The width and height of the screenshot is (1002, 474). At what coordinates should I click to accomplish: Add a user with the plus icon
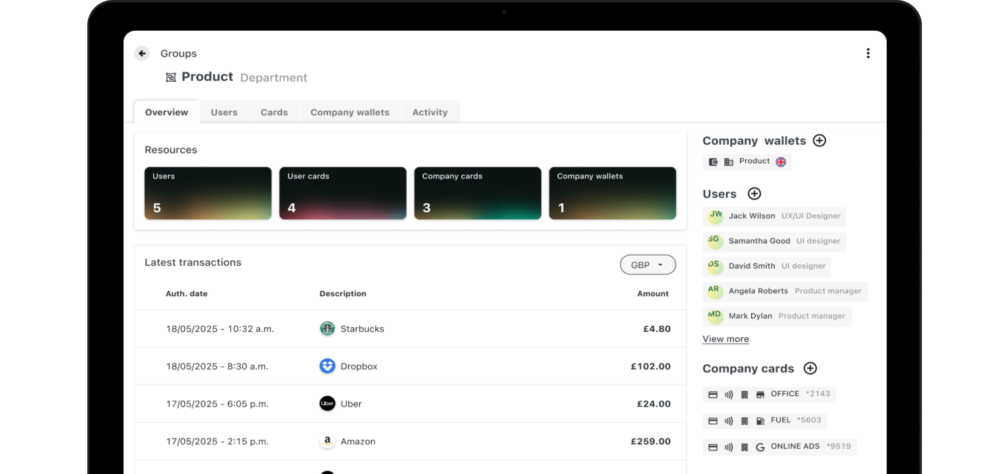(754, 194)
